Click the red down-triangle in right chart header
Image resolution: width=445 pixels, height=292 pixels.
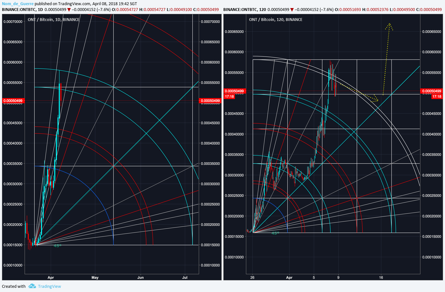[x=292, y=10]
